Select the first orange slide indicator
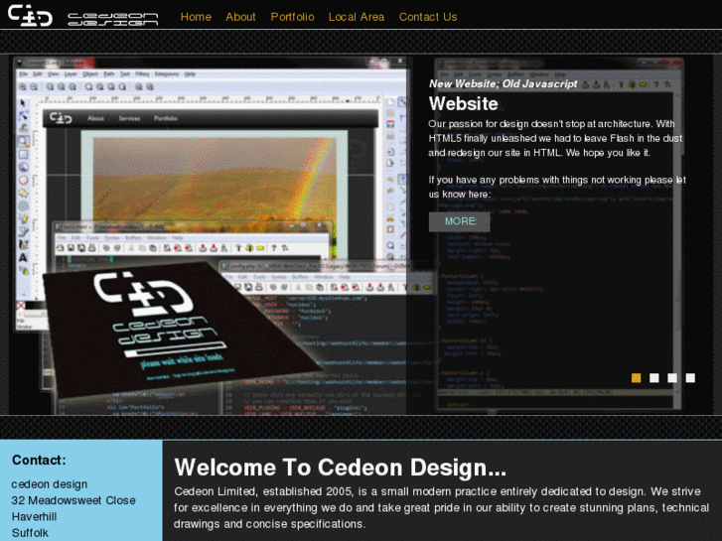Viewport: 722px width, 541px height. (636, 378)
